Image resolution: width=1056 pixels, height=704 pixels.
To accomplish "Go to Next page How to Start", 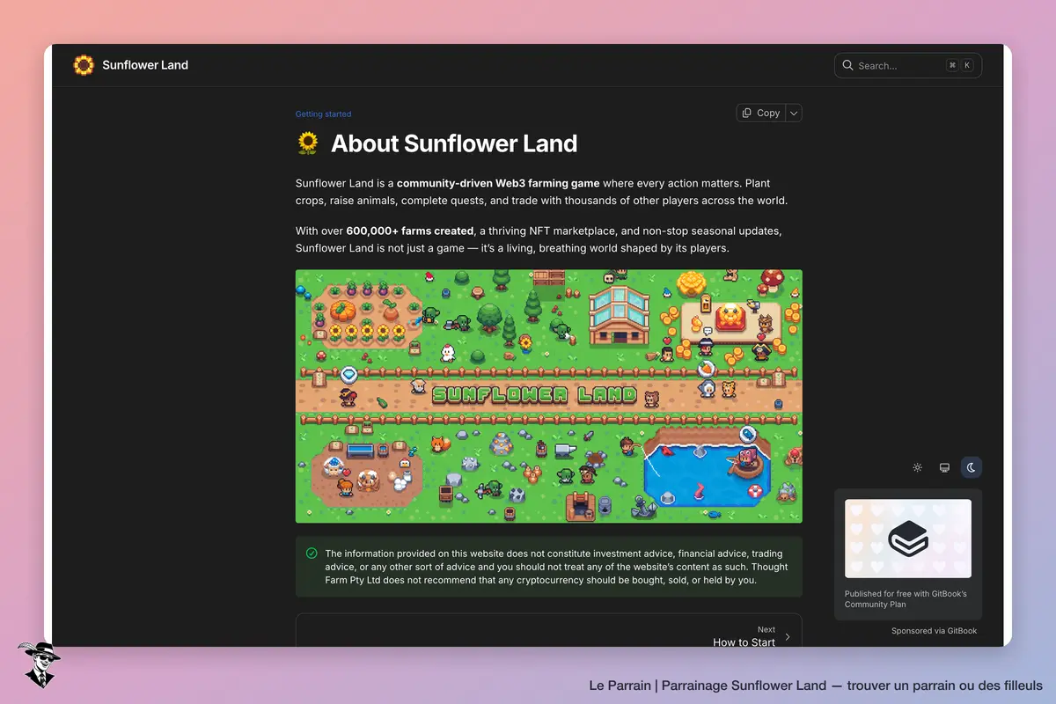I will 549,631.
